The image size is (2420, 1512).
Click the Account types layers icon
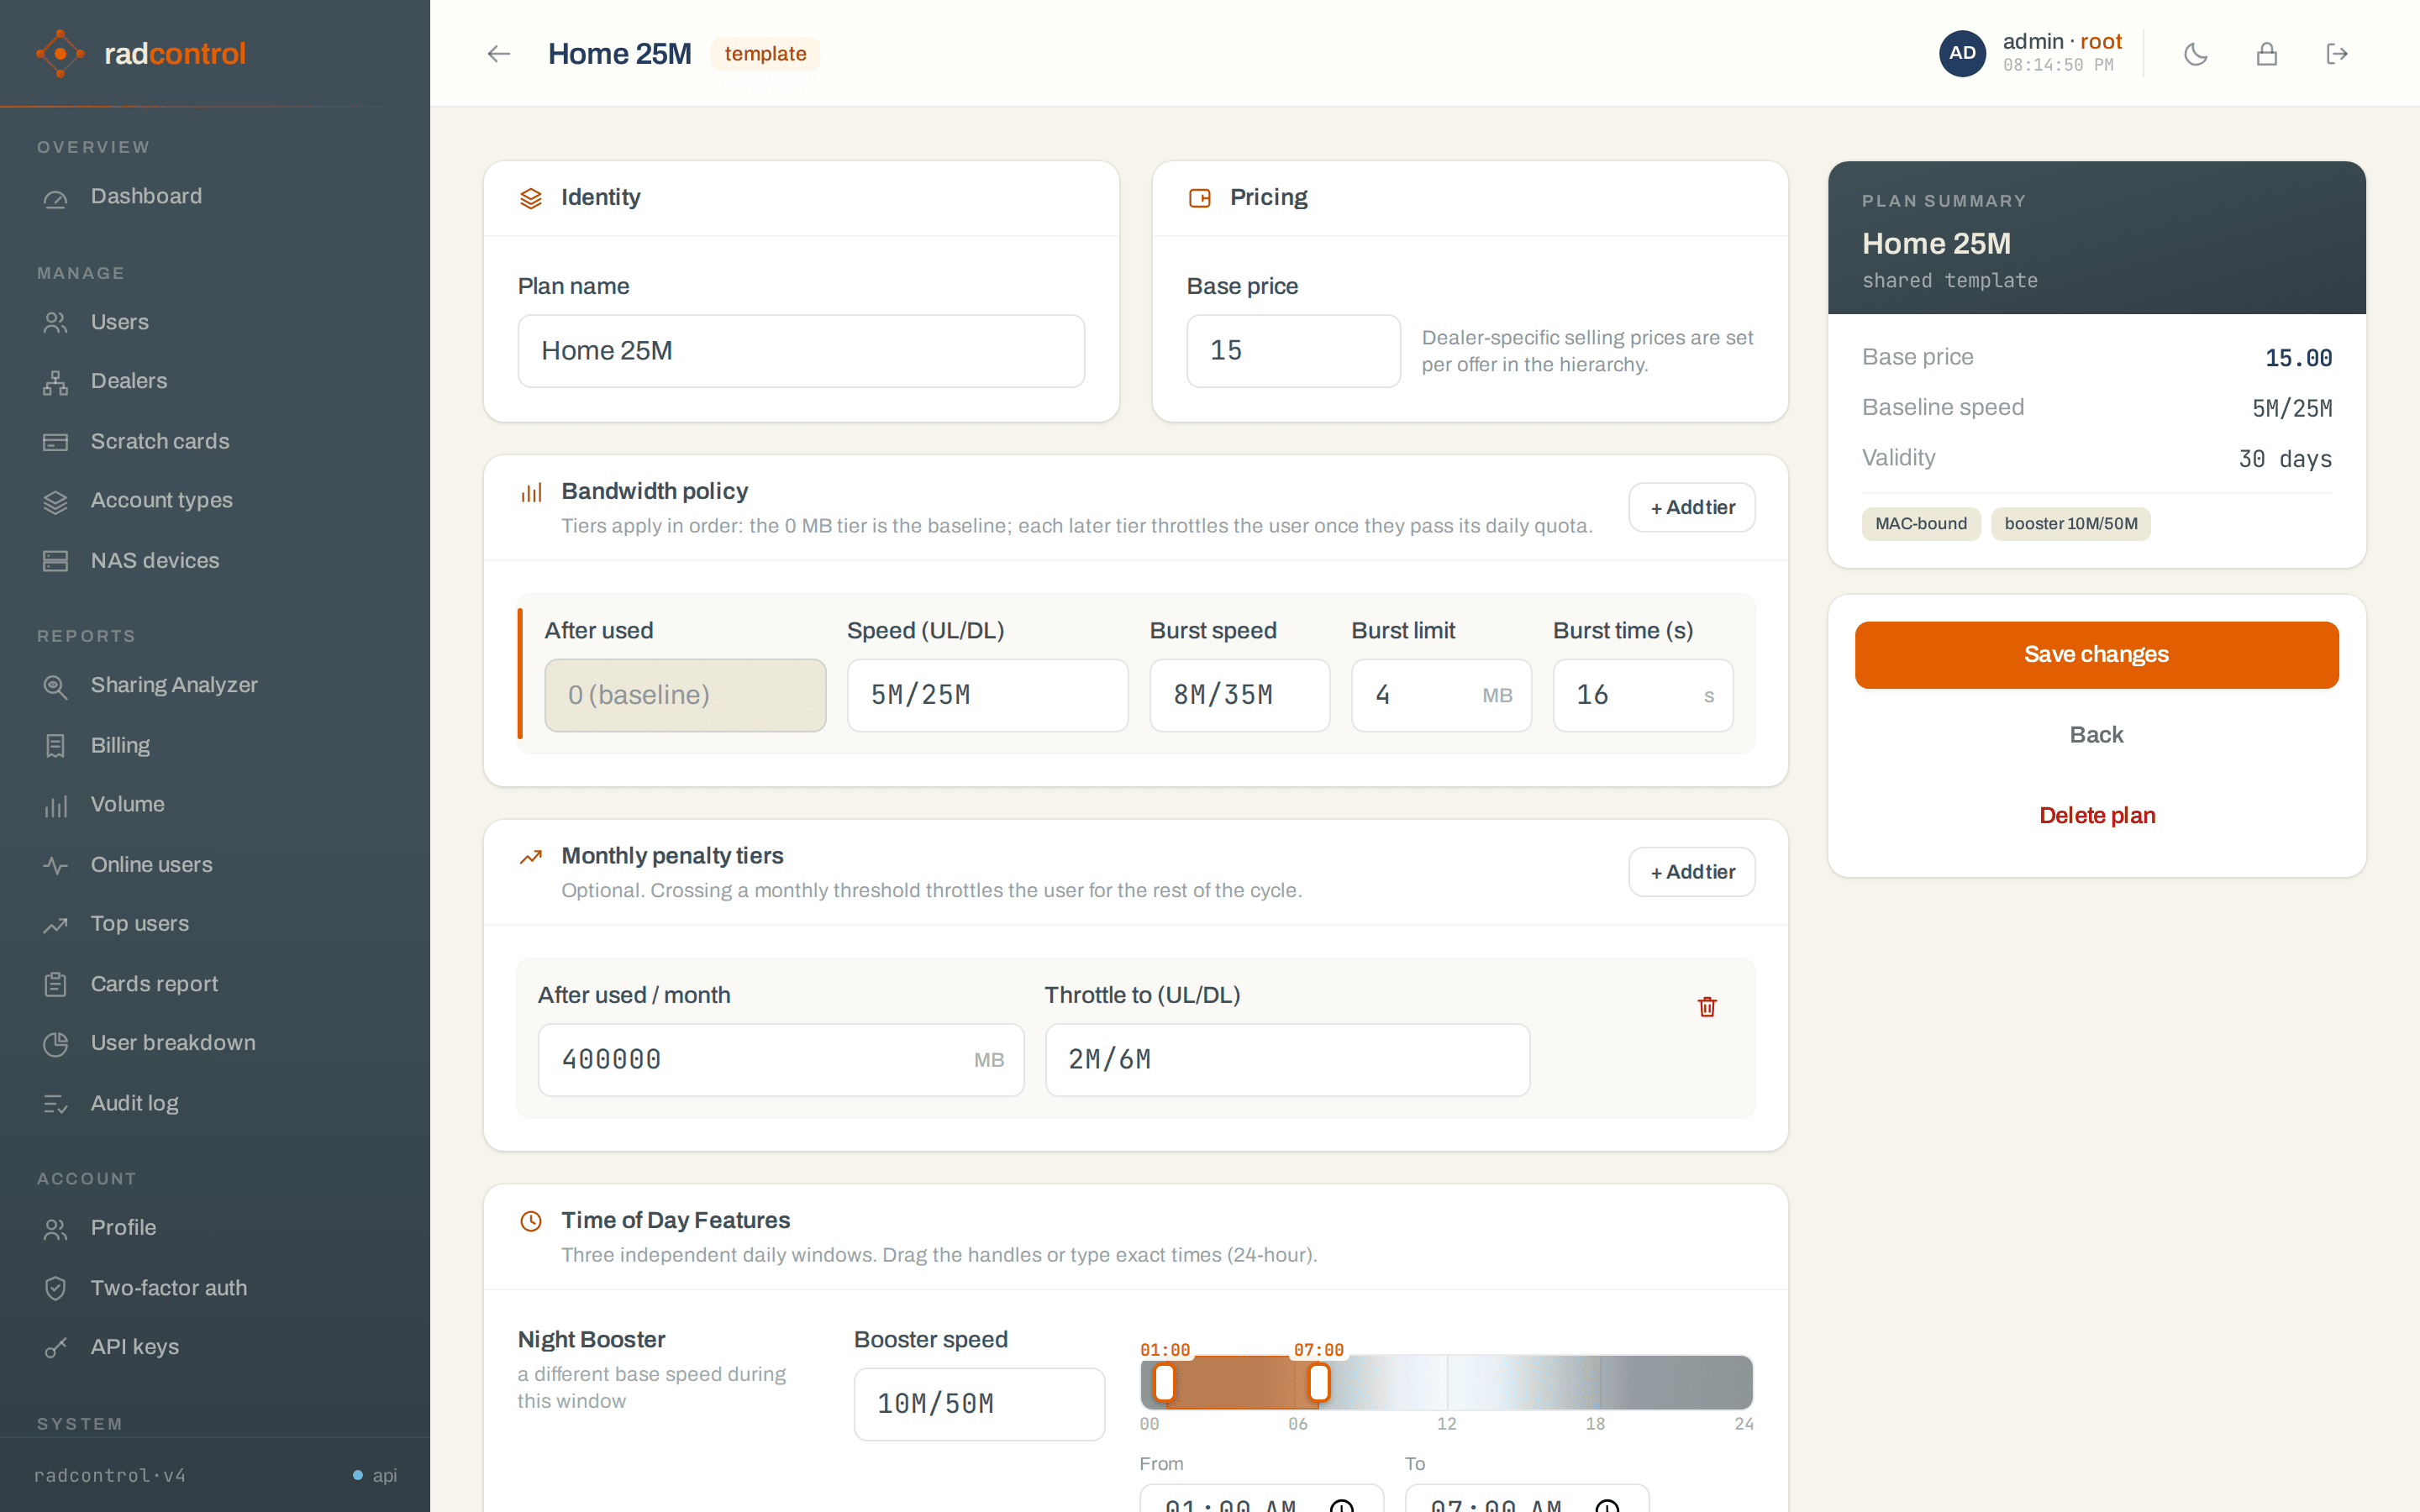(x=56, y=501)
